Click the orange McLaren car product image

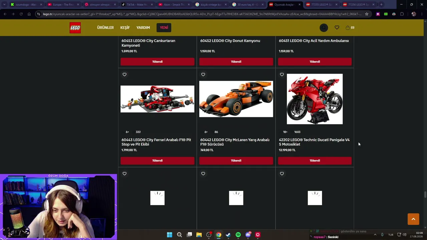[x=236, y=99]
